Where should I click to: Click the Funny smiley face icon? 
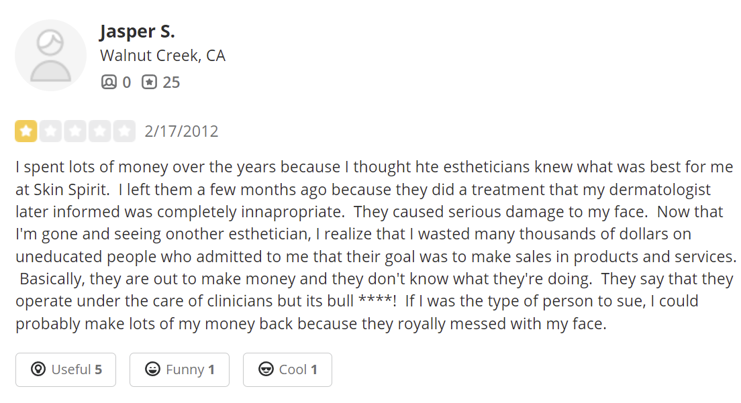(152, 369)
